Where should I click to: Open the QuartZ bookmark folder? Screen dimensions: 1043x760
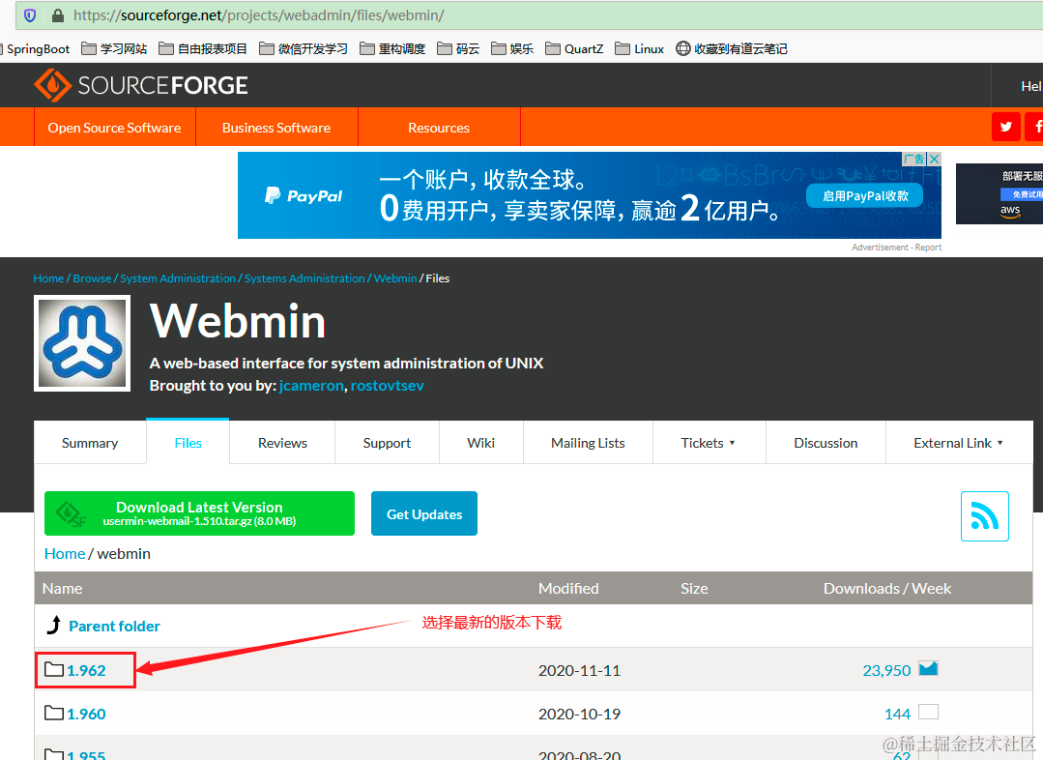(574, 48)
